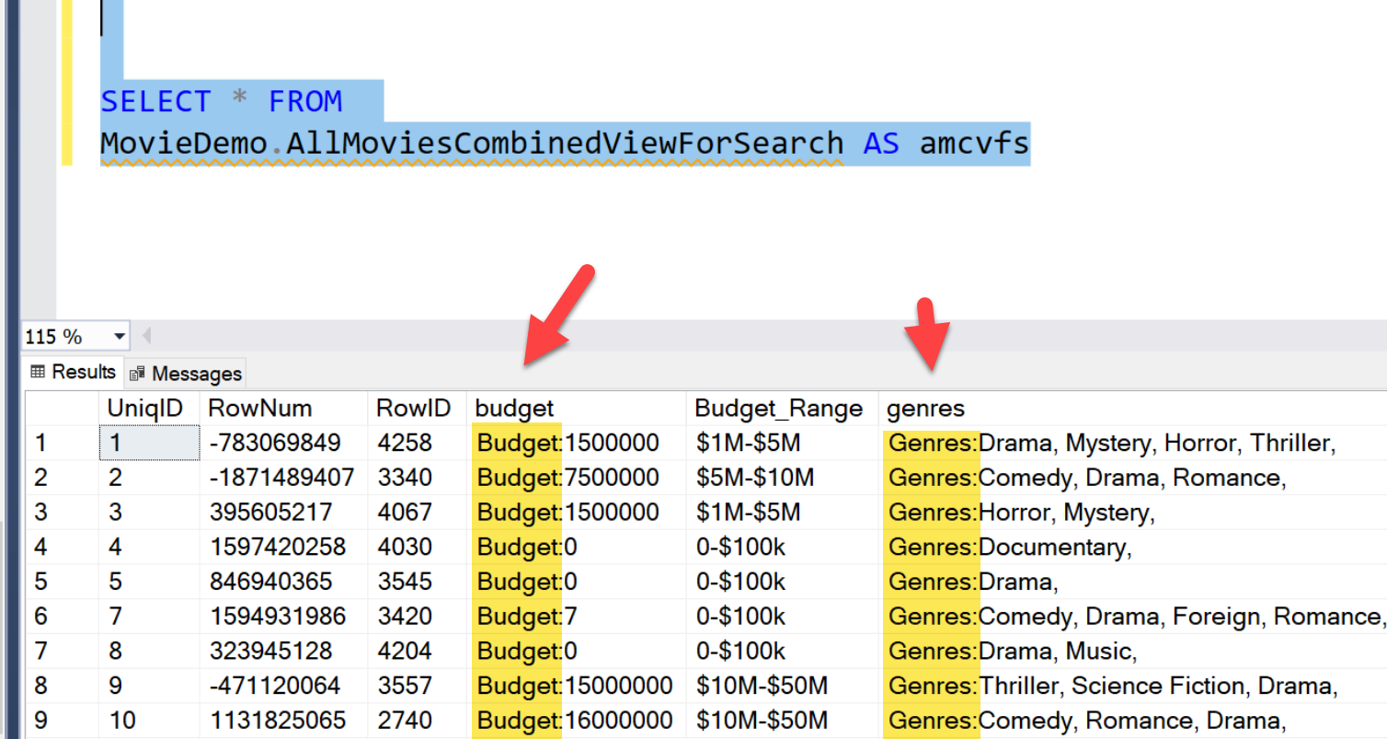The width and height of the screenshot is (1387, 739).
Task: Click the RowID column header
Action: point(417,408)
